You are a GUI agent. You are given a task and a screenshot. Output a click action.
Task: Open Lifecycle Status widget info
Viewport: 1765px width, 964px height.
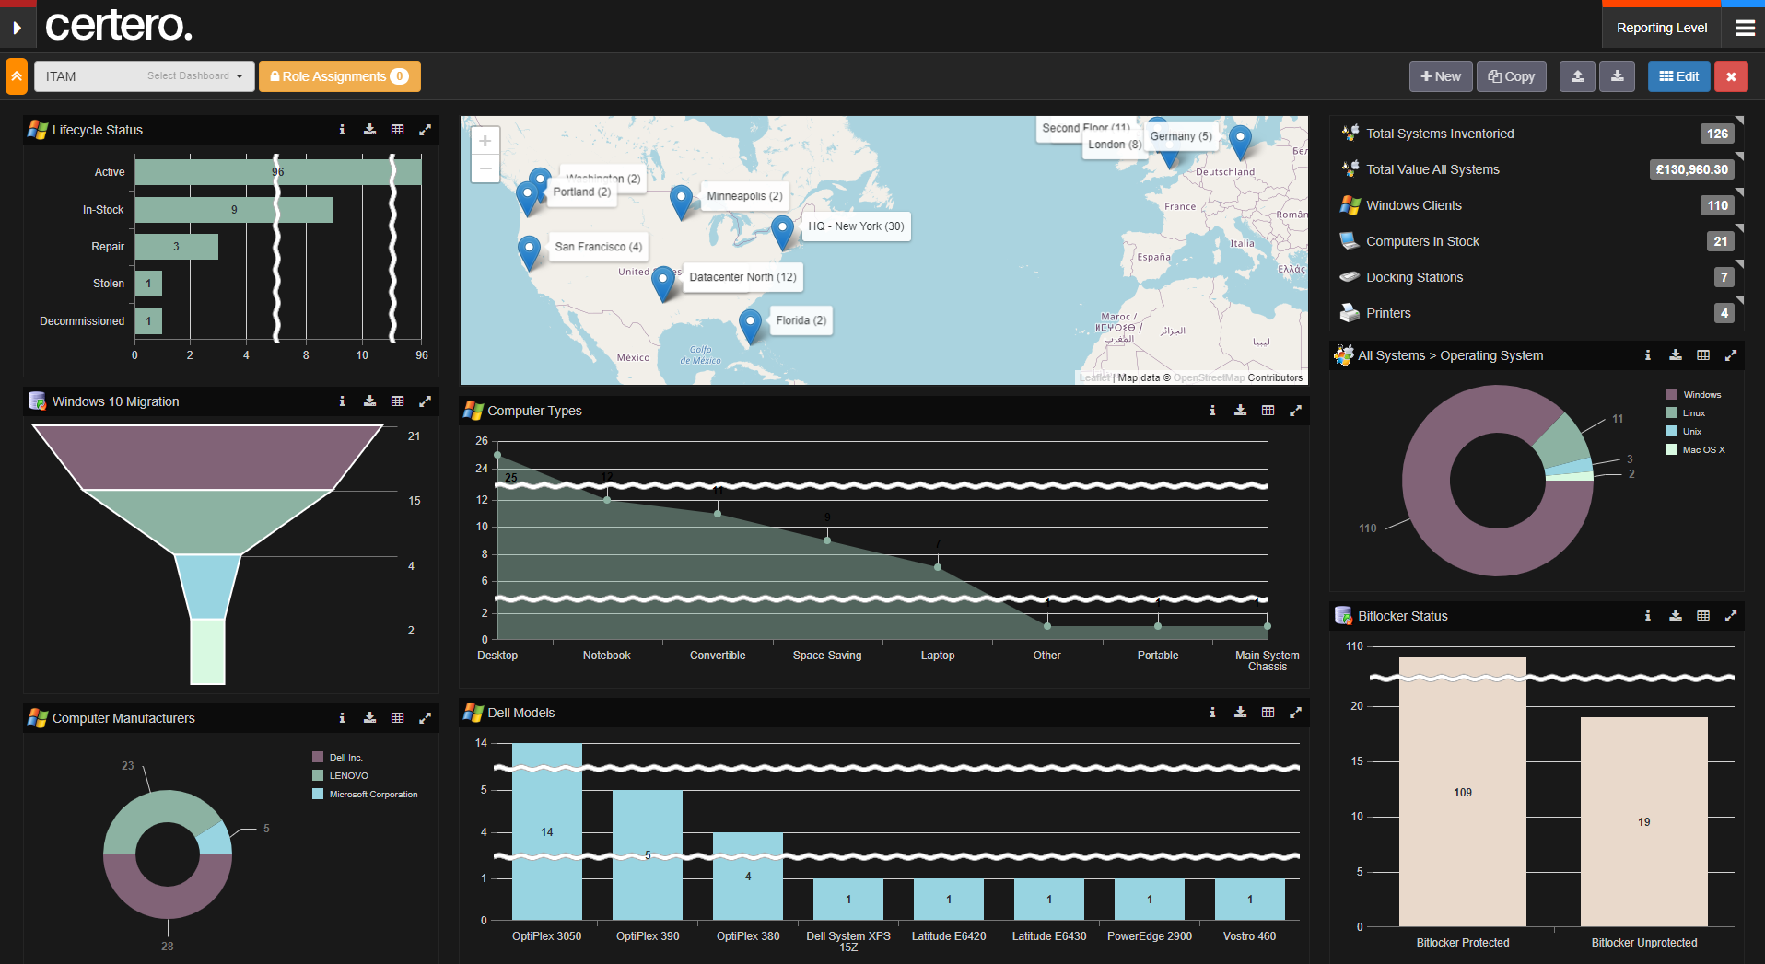tap(342, 130)
